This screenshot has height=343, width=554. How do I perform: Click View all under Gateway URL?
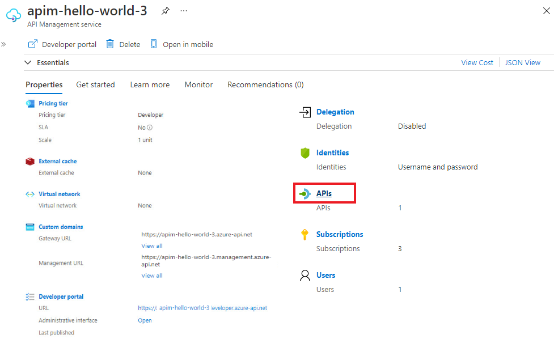pyautogui.click(x=152, y=246)
